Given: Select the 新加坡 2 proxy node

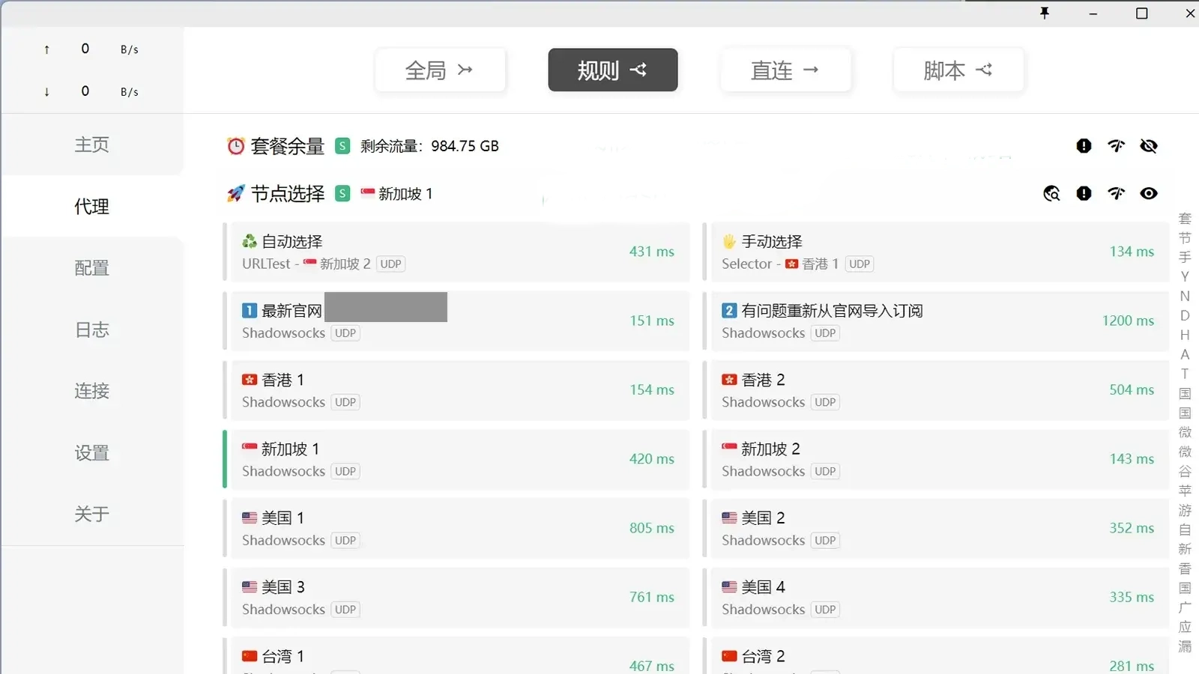Looking at the screenshot, I should point(935,459).
